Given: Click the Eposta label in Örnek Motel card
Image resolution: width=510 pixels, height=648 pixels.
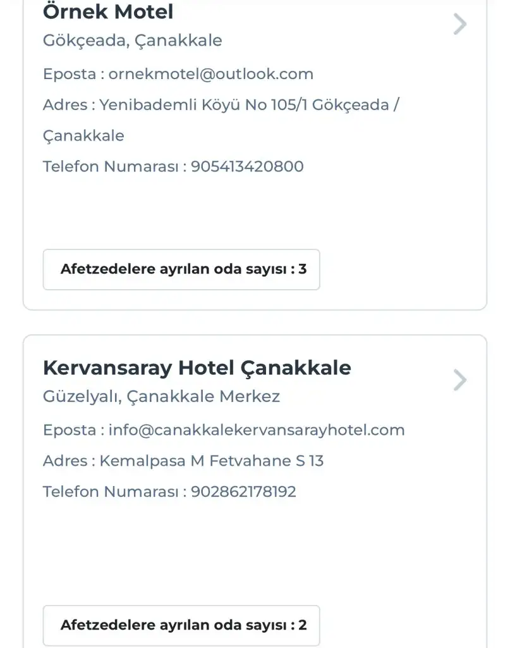Looking at the screenshot, I should click(69, 74).
